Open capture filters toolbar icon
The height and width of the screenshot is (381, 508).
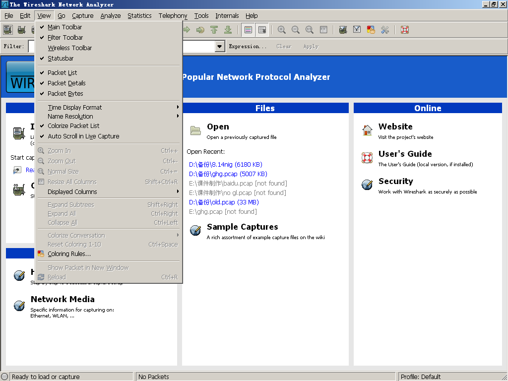point(343,30)
